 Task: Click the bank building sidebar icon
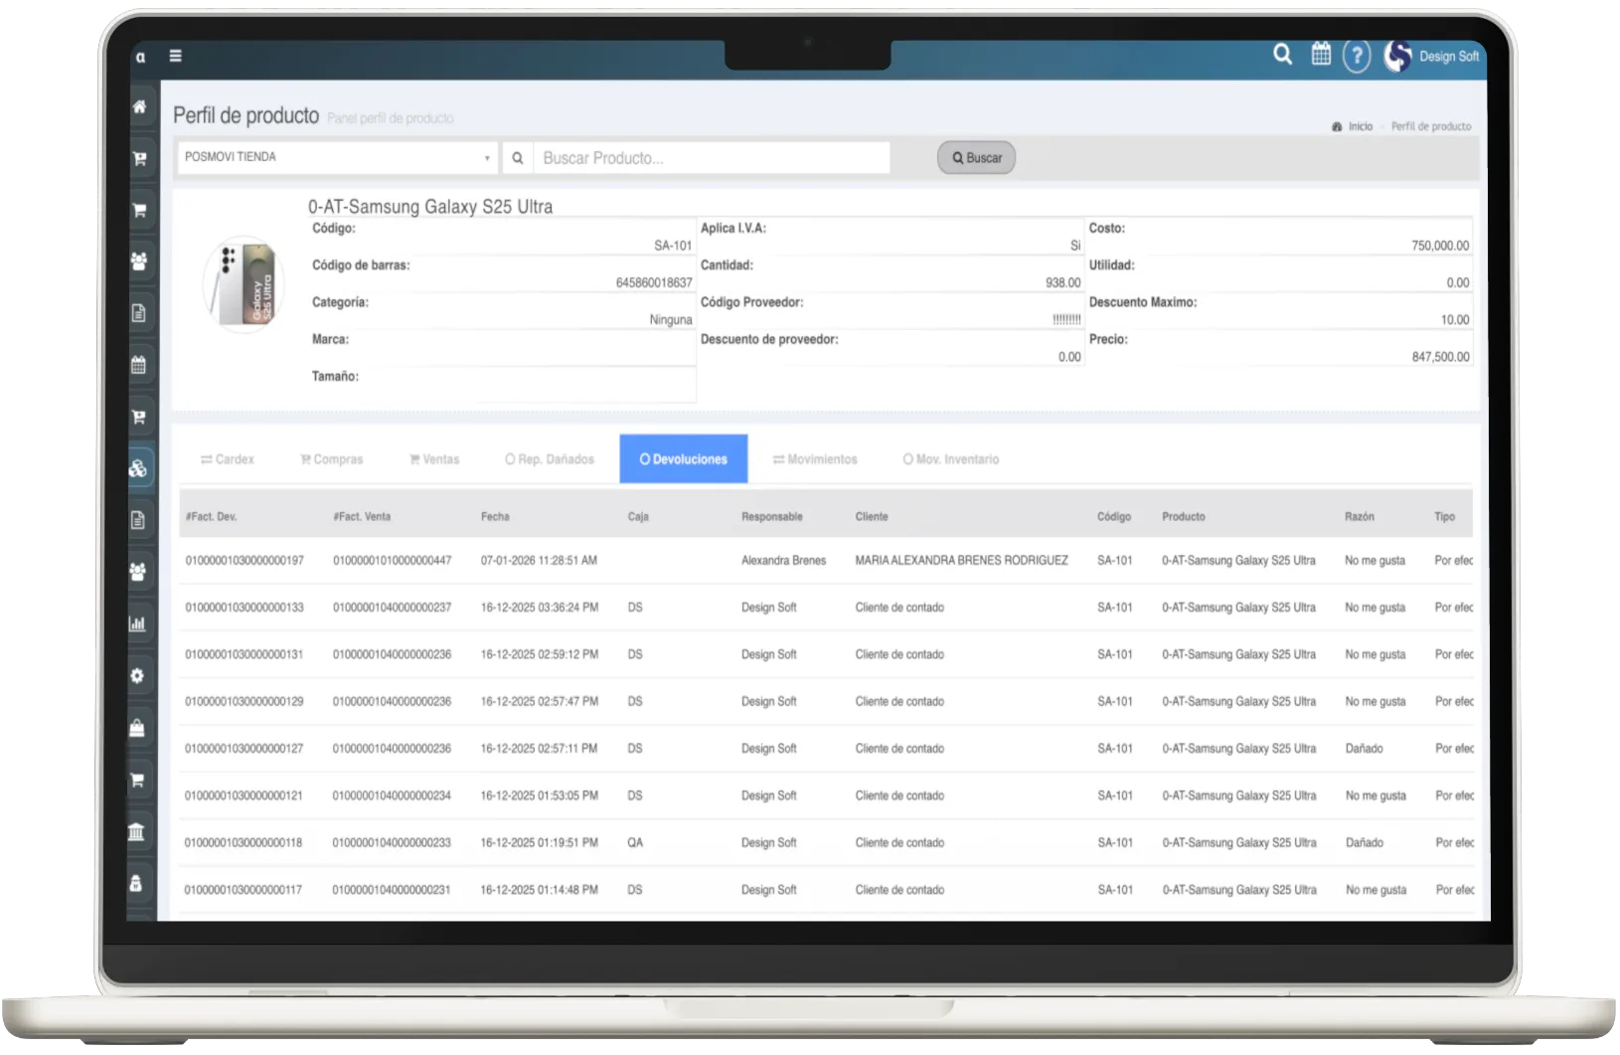(x=137, y=831)
